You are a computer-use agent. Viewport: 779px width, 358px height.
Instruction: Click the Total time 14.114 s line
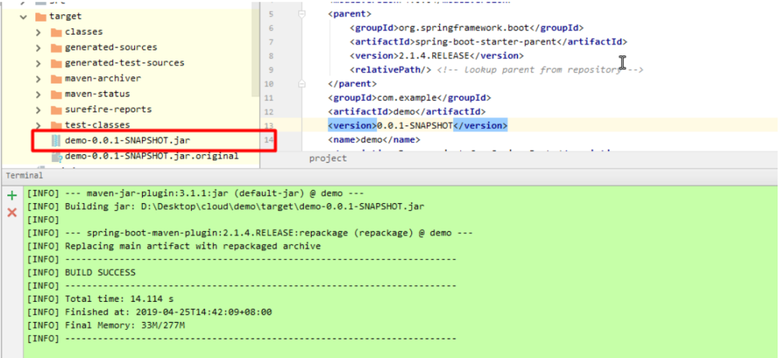tap(100, 299)
